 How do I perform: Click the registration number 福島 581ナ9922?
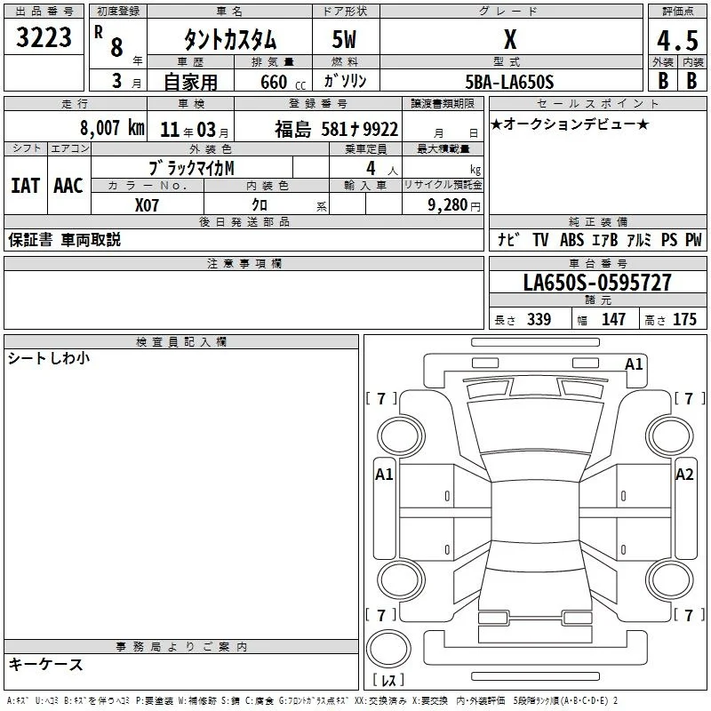click(x=337, y=130)
